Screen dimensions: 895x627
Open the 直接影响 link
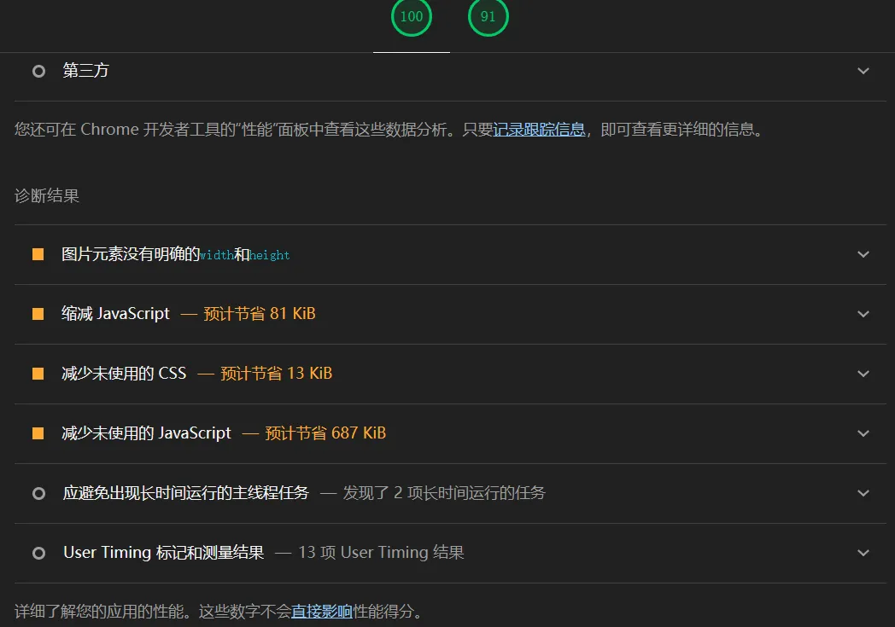pyautogui.click(x=322, y=612)
